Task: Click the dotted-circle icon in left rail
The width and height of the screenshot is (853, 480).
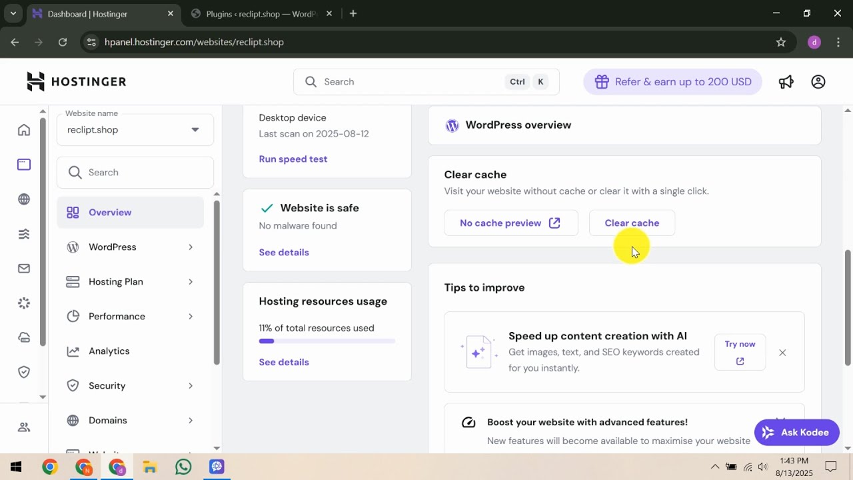Action: coord(24,303)
